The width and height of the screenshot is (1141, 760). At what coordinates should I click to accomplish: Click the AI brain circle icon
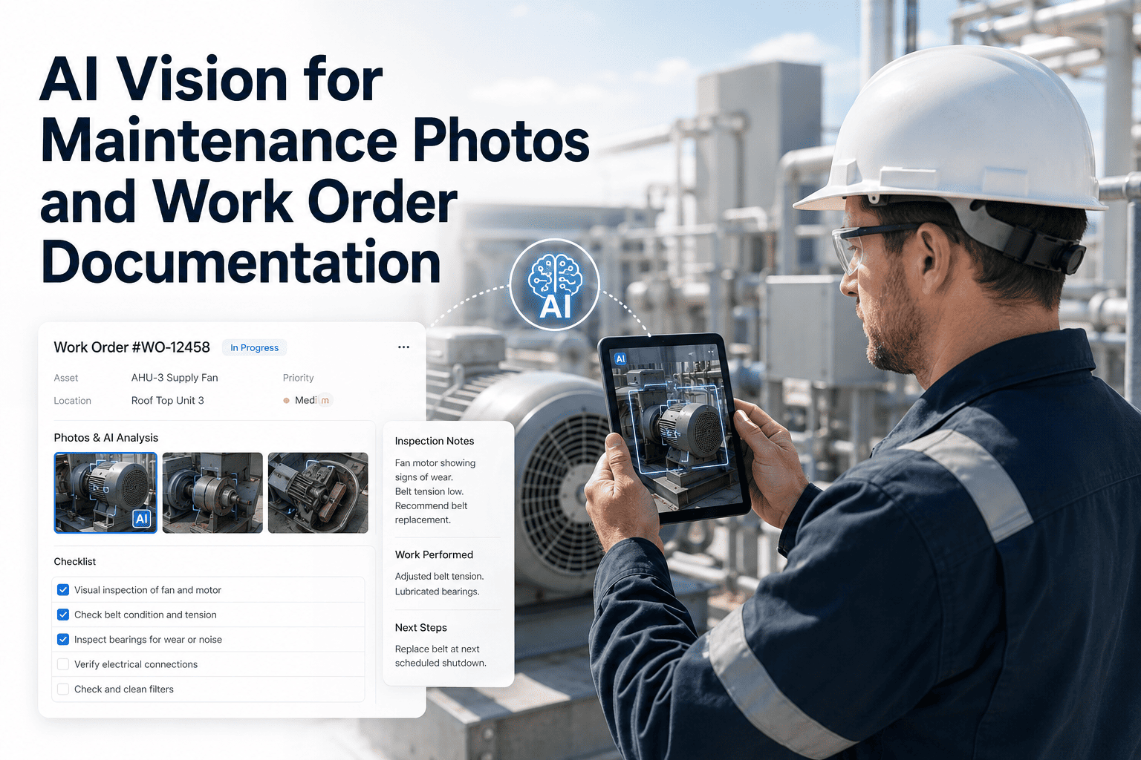click(x=555, y=285)
